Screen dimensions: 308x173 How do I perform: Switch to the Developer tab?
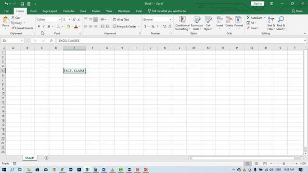[x=124, y=11]
